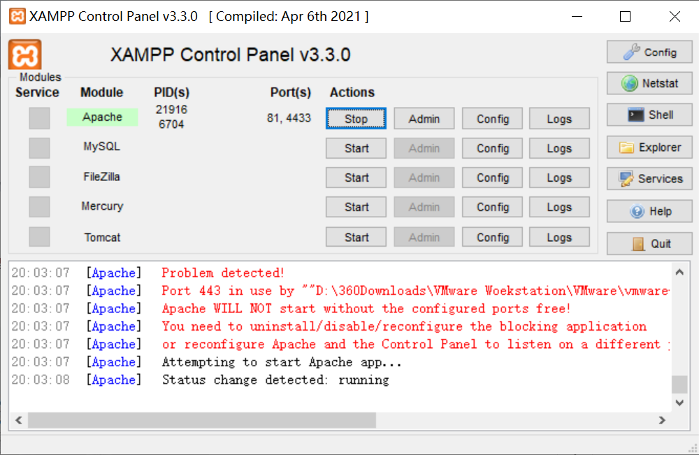Select the FileZilla module label
The height and width of the screenshot is (455, 699).
coord(102,177)
